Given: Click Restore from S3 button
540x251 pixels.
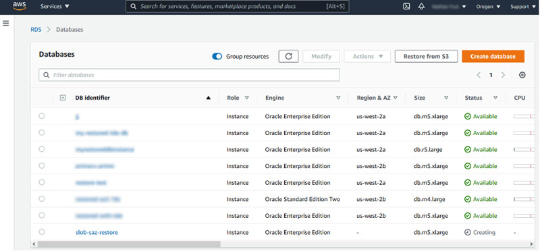Looking at the screenshot, I should pyautogui.click(x=426, y=57).
